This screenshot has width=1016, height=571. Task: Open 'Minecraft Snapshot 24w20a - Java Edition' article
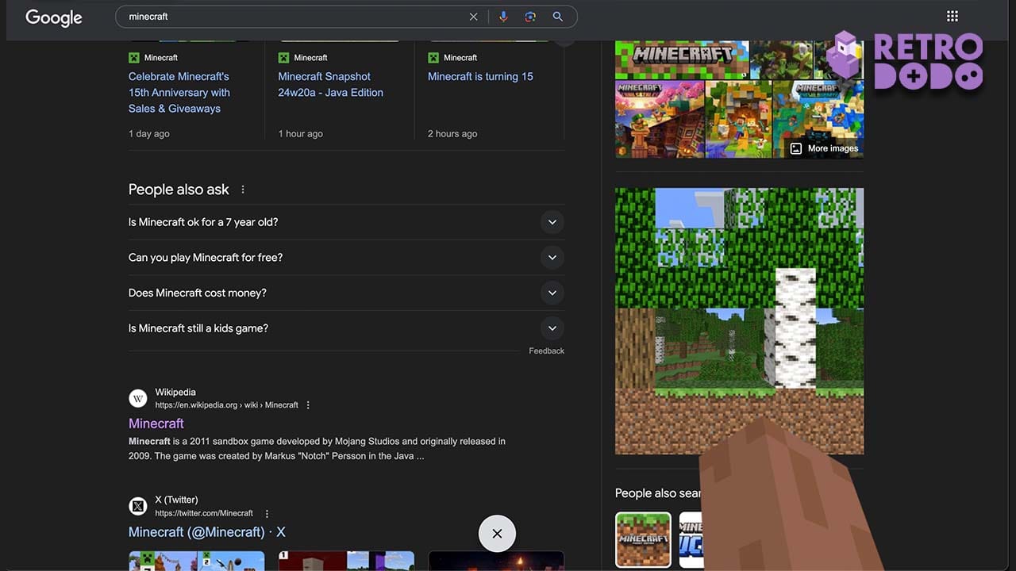click(330, 84)
